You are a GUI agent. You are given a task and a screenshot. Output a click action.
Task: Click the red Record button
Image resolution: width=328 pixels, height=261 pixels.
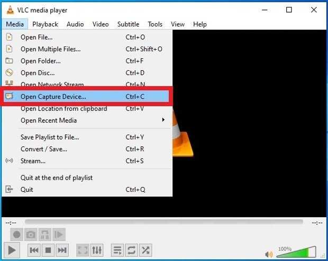pyautogui.click(x=17, y=235)
